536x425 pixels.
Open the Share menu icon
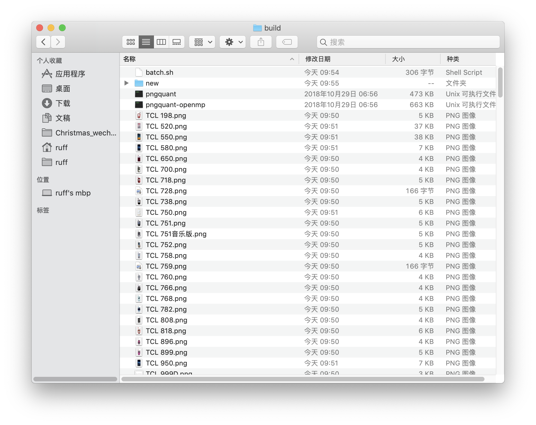click(261, 42)
